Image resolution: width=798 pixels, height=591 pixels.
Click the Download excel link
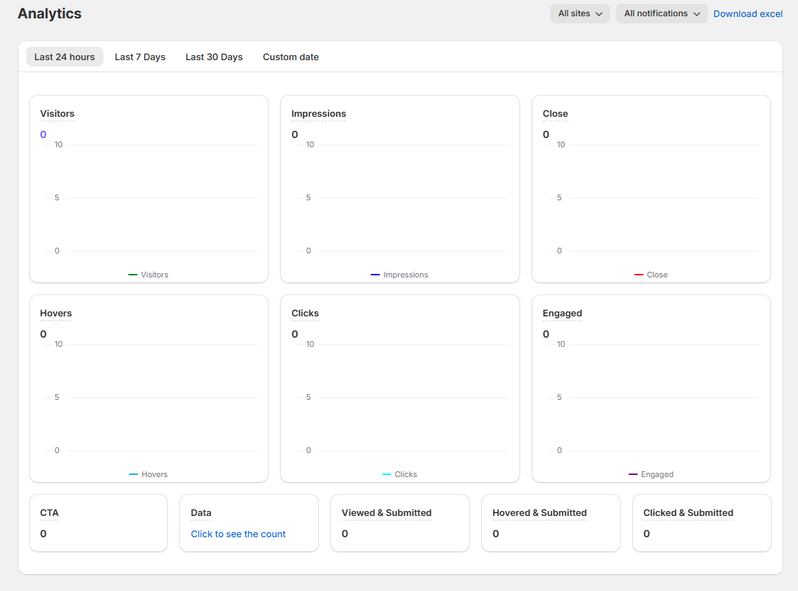(x=748, y=13)
